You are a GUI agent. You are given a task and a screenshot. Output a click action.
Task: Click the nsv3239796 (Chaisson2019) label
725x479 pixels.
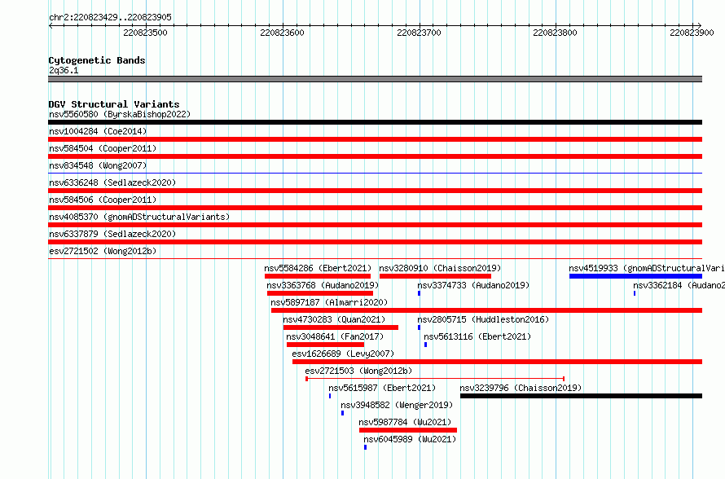(521, 388)
